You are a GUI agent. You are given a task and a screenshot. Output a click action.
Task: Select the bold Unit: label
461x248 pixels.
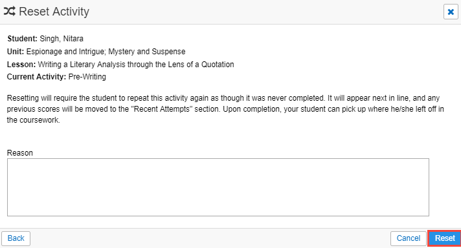16,52
